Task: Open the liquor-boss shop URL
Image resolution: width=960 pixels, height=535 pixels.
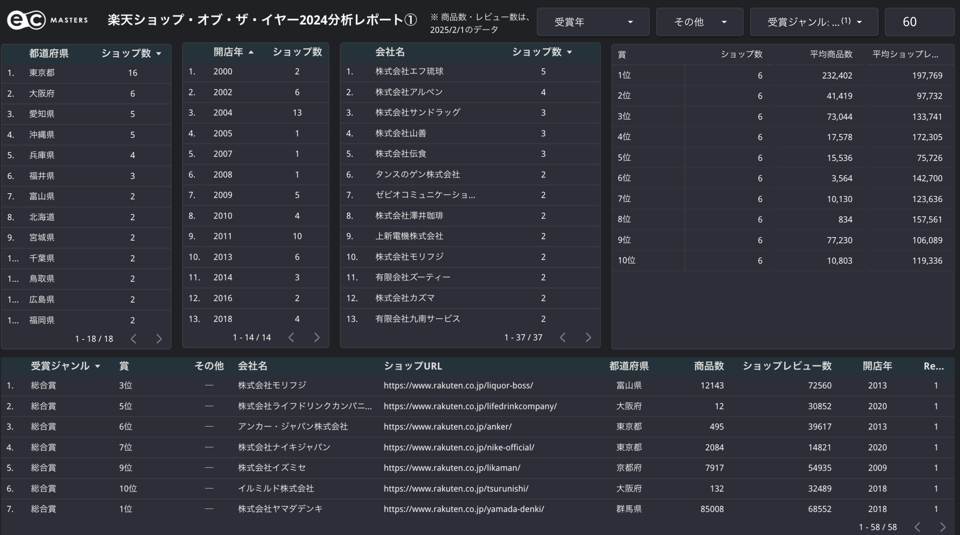Action: coord(458,385)
